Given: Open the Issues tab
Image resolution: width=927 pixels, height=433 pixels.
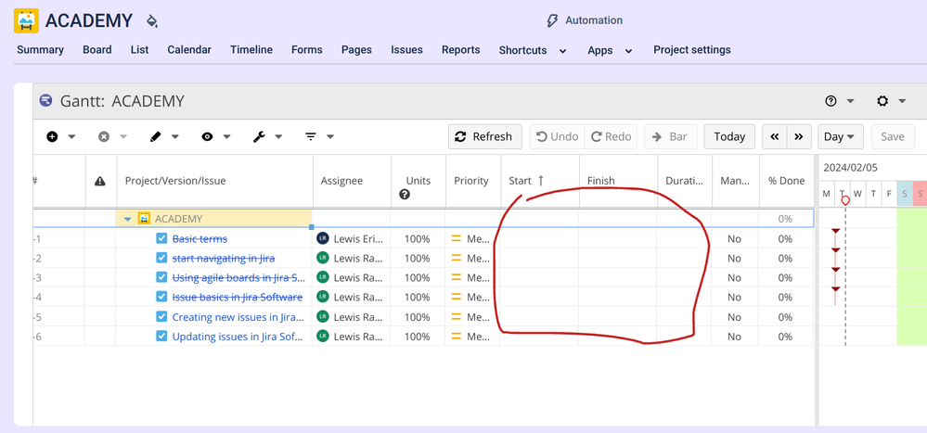Looking at the screenshot, I should pos(406,50).
